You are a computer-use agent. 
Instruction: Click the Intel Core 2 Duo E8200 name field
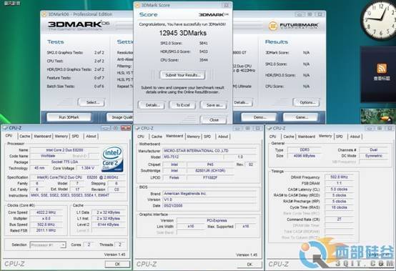(x=64, y=150)
